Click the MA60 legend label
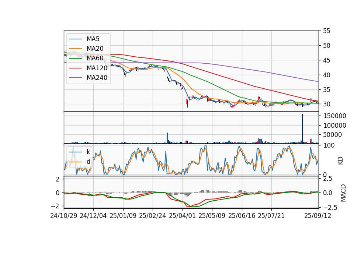The height and width of the screenshot is (254, 354). pyautogui.click(x=95, y=59)
